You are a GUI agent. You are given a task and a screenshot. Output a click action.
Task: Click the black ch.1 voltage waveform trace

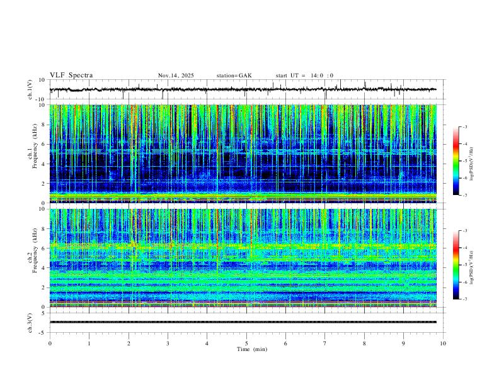(x=243, y=89)
